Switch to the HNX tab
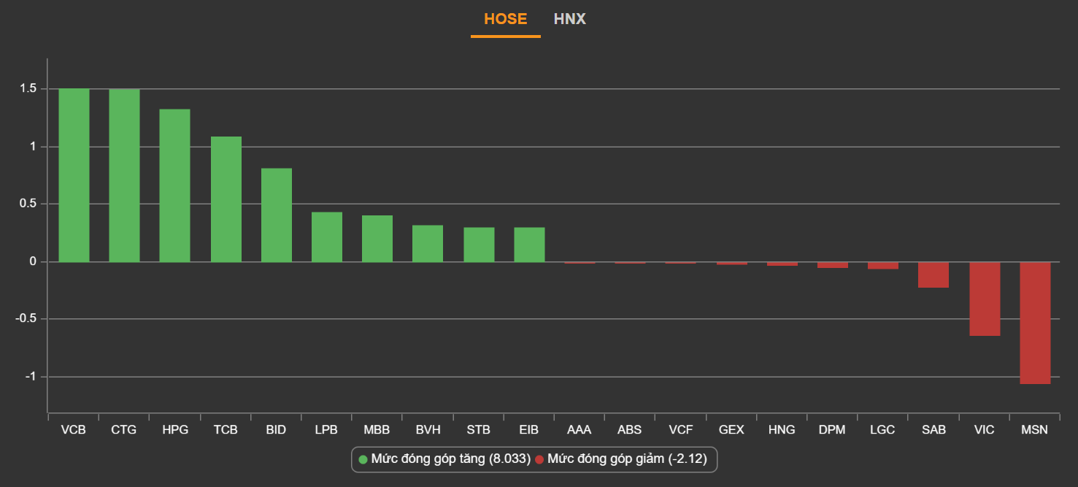1078x487 pixels. pyautogui.click(x=569, y=19)
